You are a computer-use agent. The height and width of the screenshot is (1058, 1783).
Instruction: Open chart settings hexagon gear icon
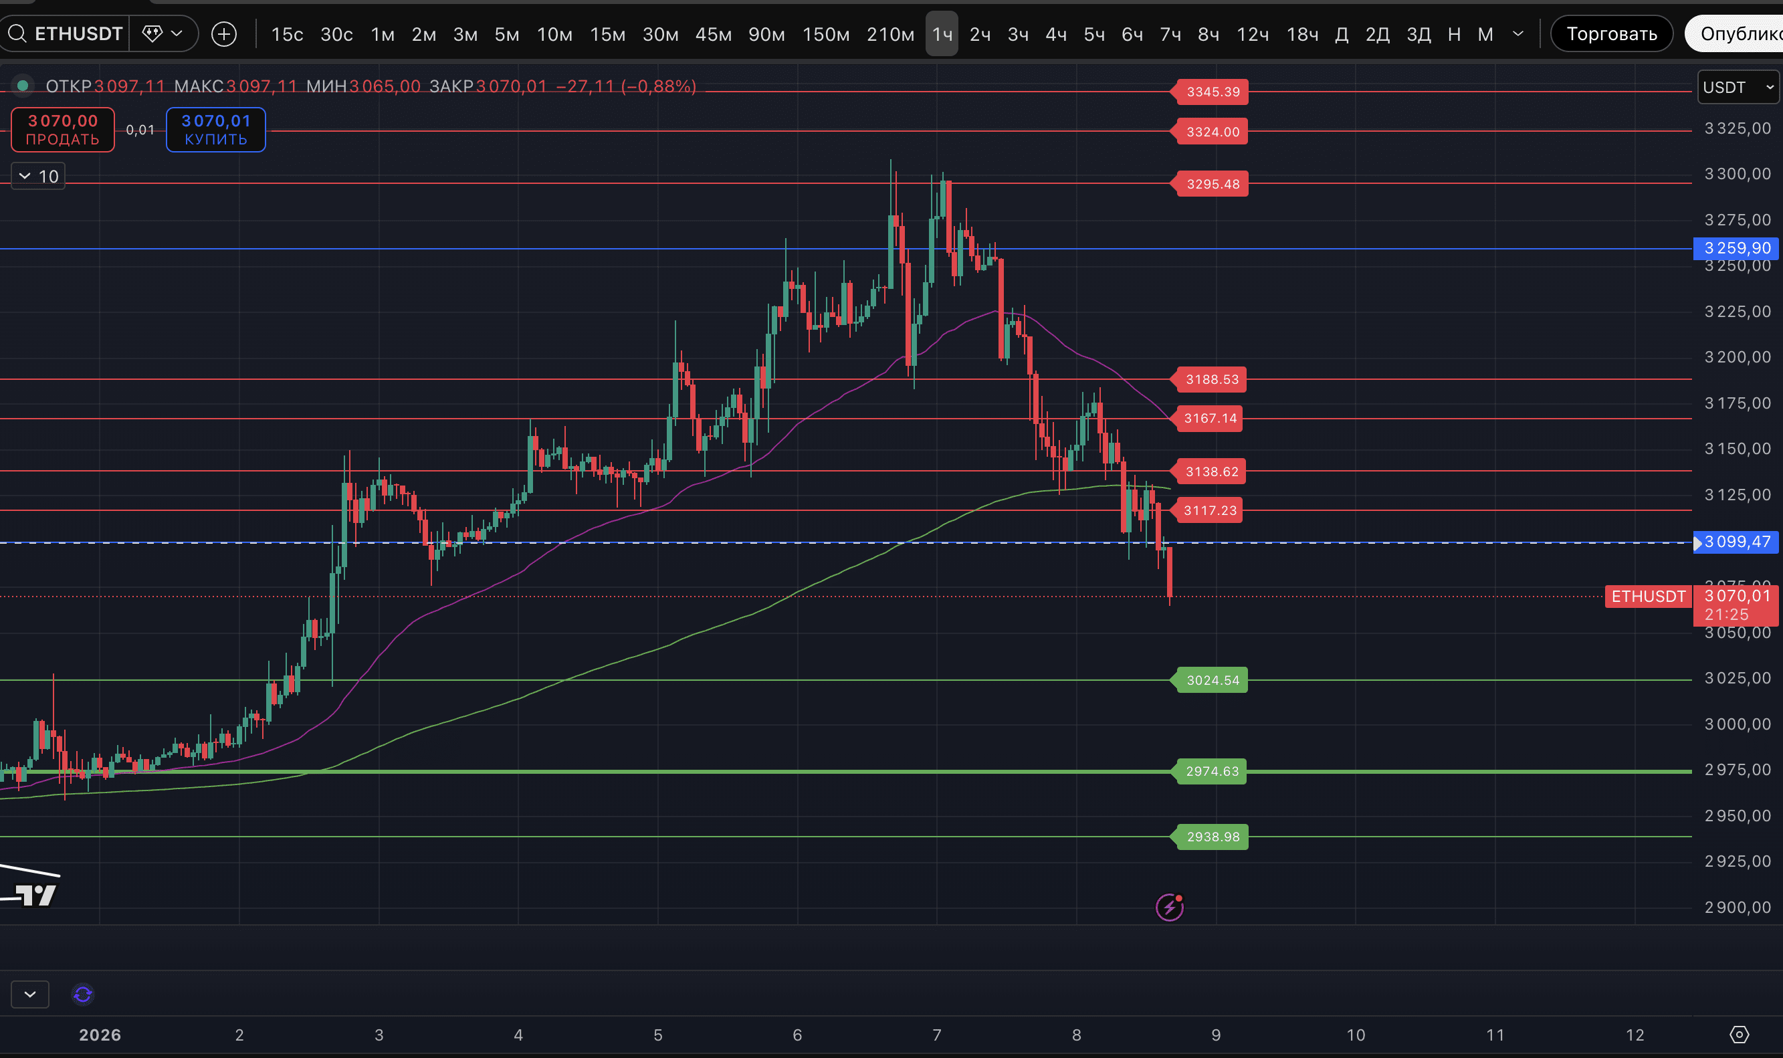(x=1739, y=1035)
